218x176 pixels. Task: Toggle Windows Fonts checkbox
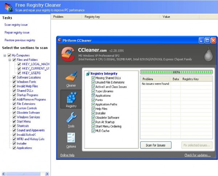pyautogui.click(x=14, y=82)
